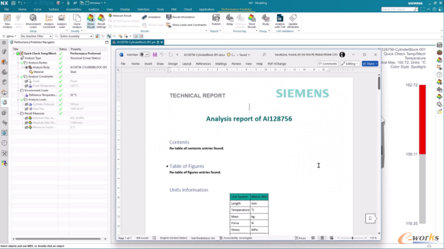Screen dimensions: 444x249
Task: Save the Word document
Action: [x=155, y=55]
